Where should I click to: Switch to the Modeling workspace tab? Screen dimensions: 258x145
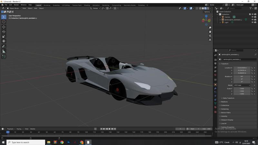(x=47, y=5)
